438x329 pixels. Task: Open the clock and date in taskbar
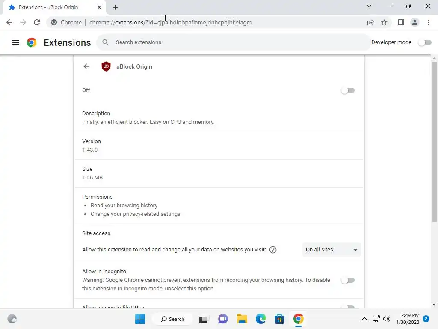tap(408, 319)
